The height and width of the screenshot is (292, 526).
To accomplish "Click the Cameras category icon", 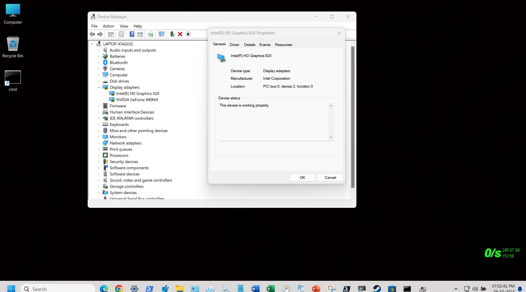I will (x=105, y=69).
